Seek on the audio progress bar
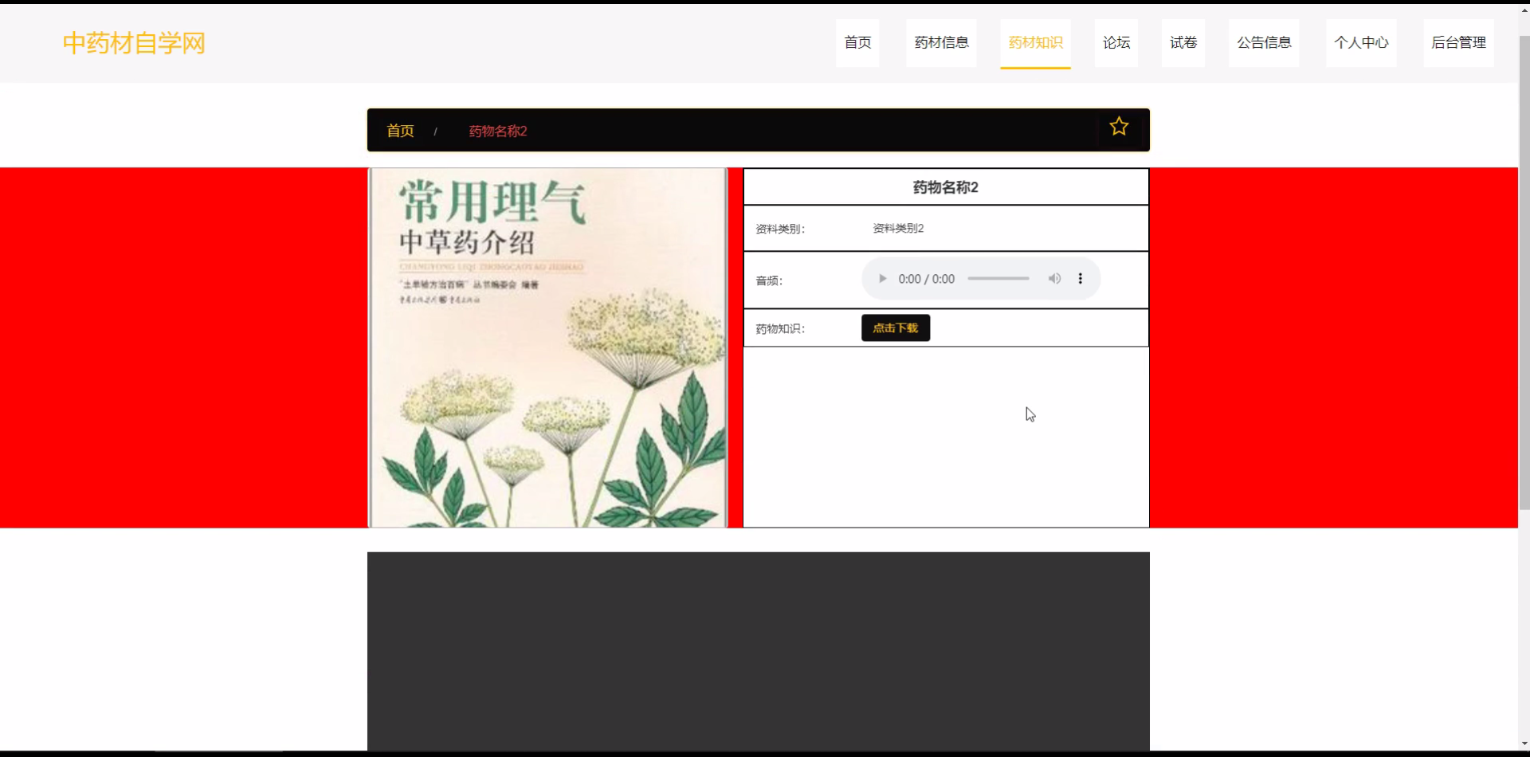Viewport: 1530px width, 757px height. (998, 279)
